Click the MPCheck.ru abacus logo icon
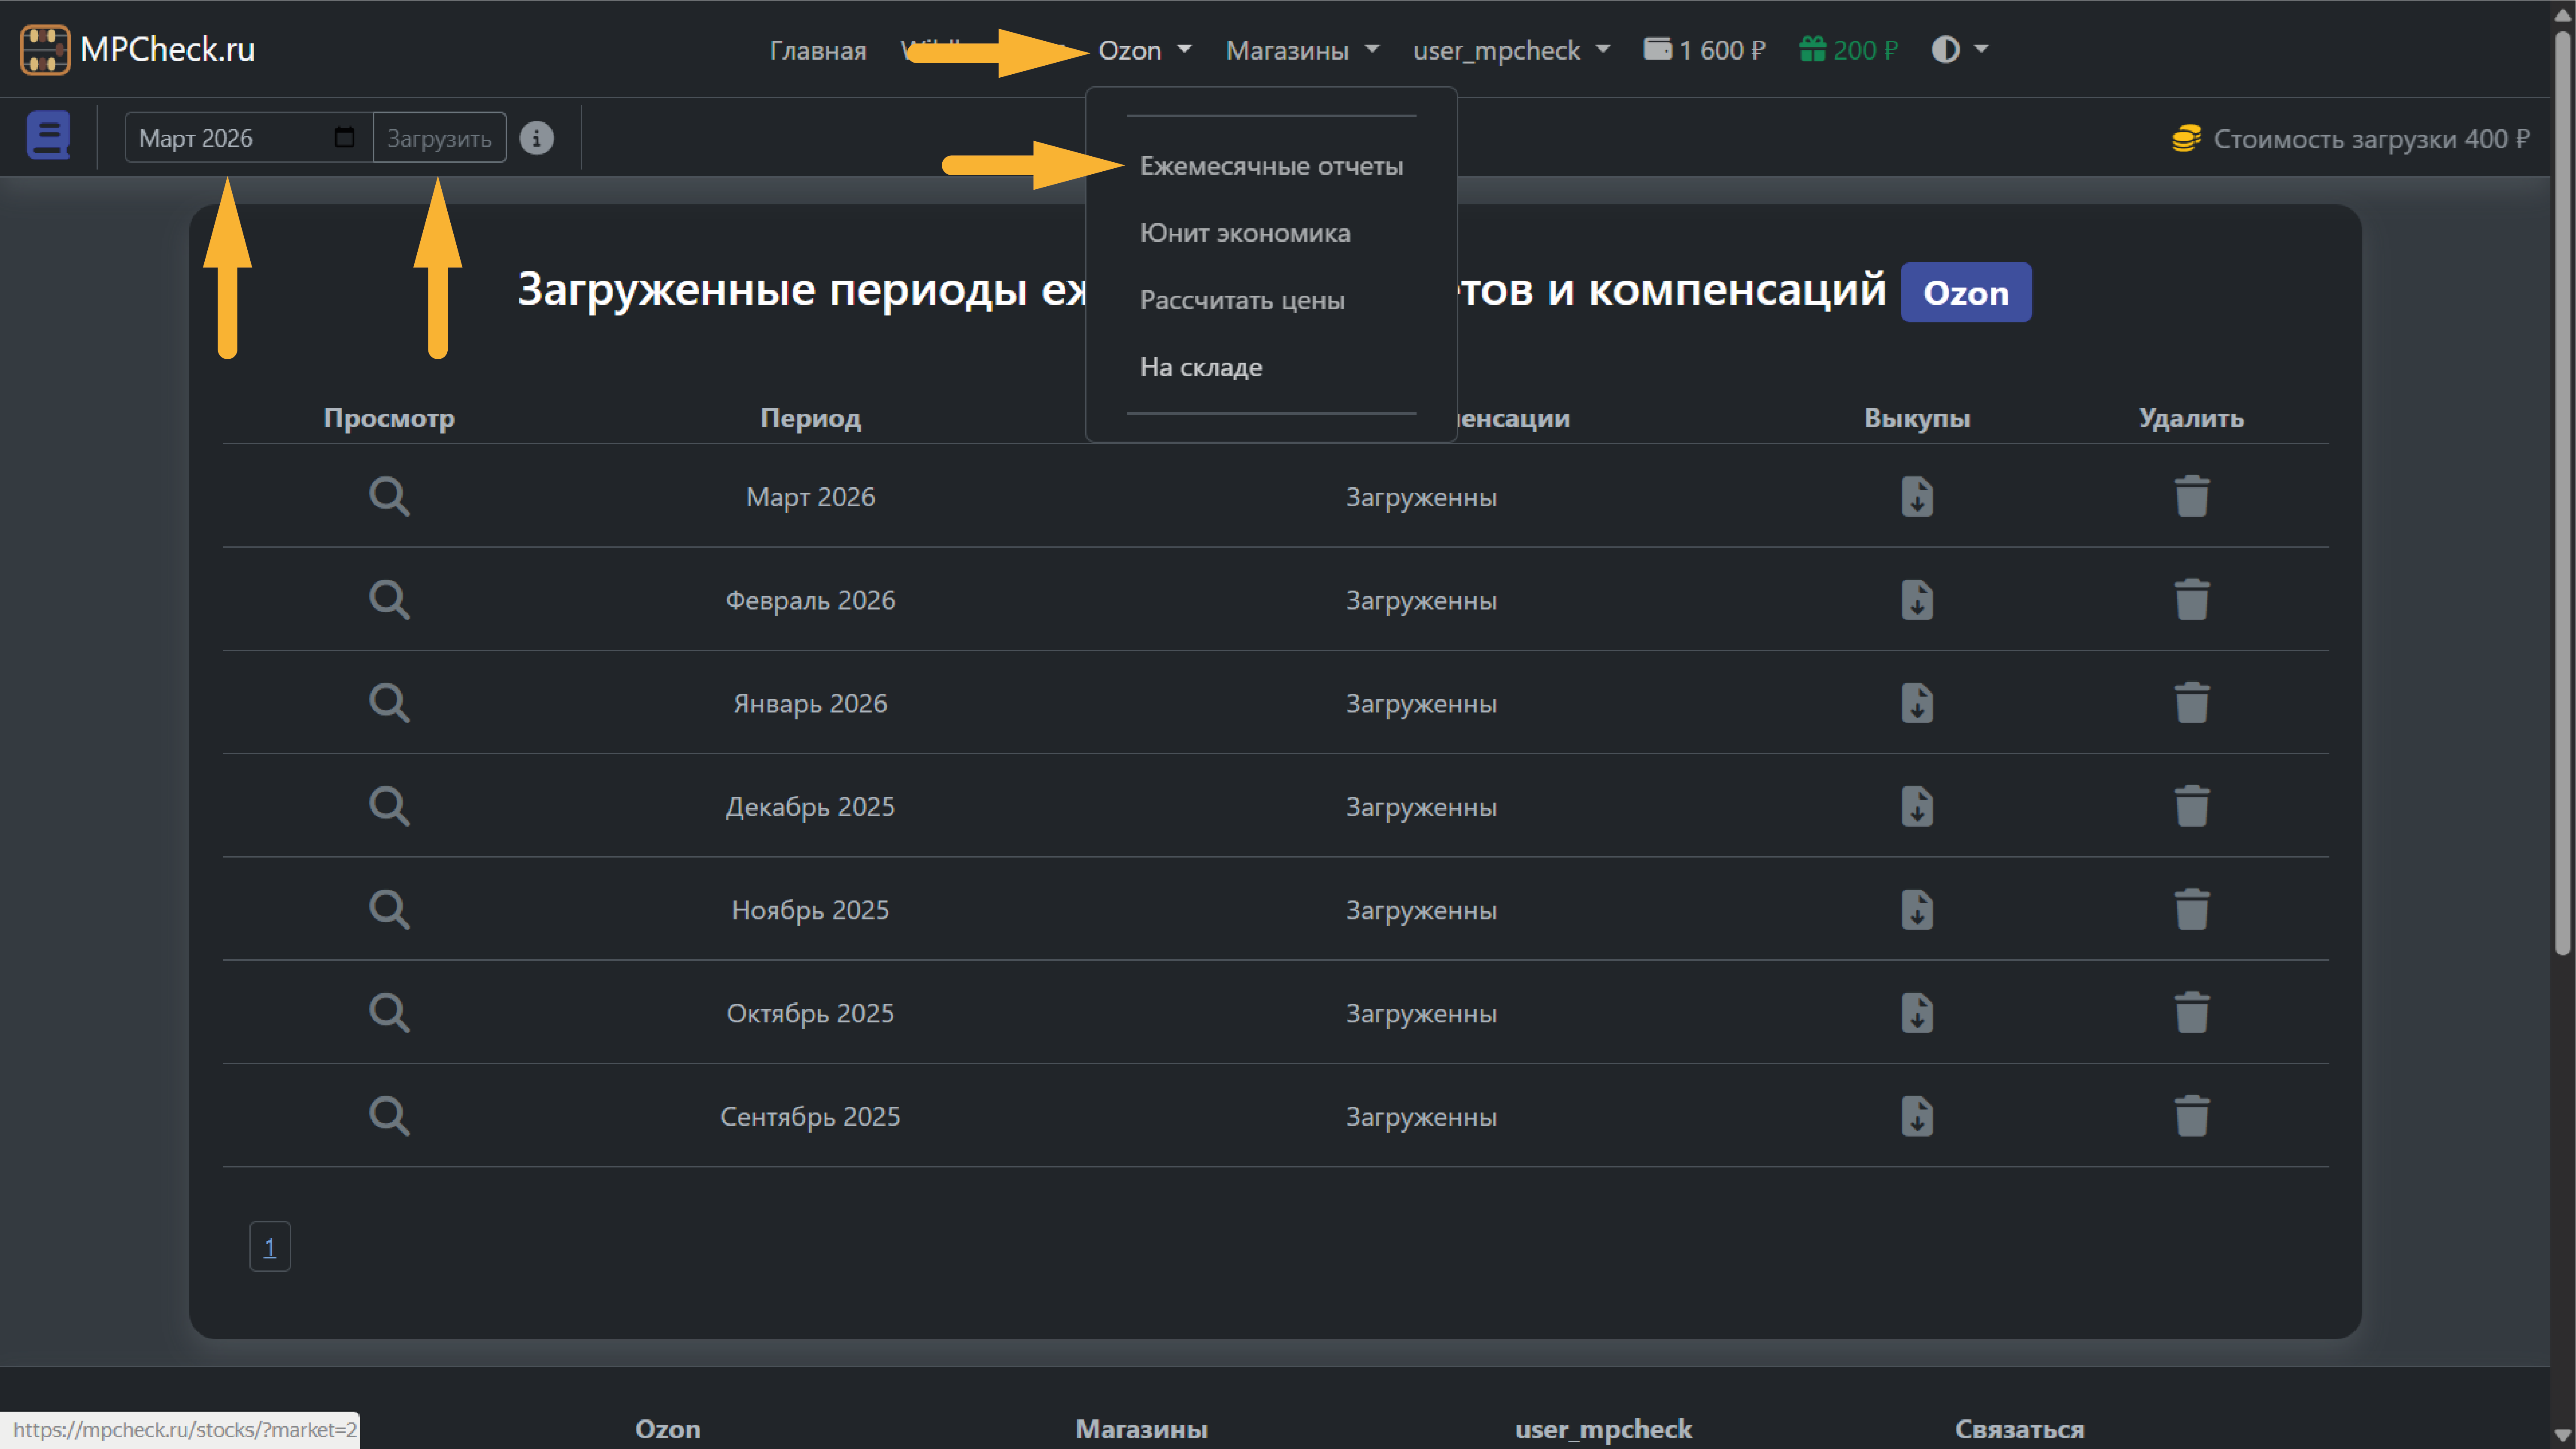This screenshot has width=2576, height=1449. [44, 49]
